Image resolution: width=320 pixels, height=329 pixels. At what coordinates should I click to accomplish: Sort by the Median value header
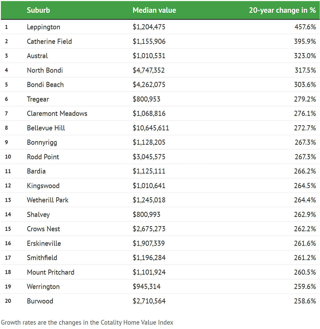point(154,10)
